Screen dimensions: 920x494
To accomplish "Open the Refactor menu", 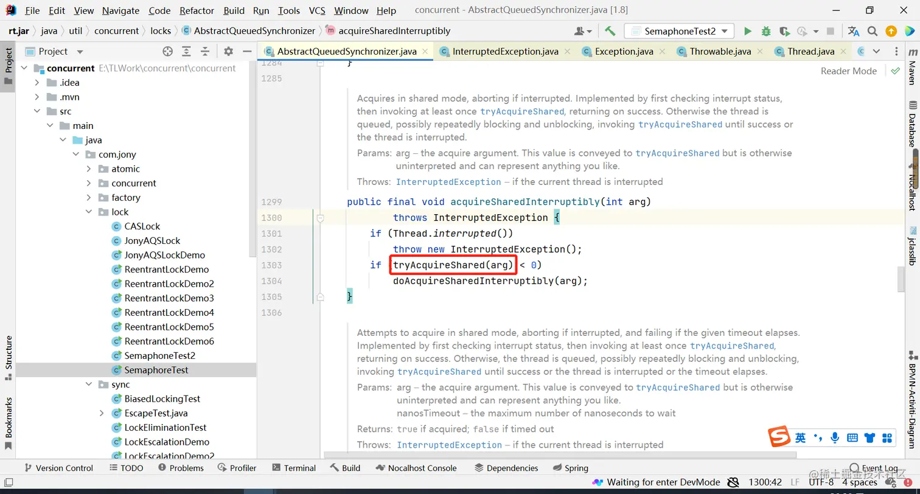I will coord(197,10).
